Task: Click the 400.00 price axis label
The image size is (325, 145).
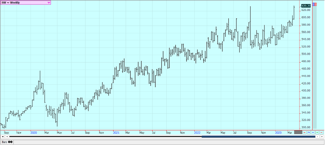Action: tap(306, 91)
